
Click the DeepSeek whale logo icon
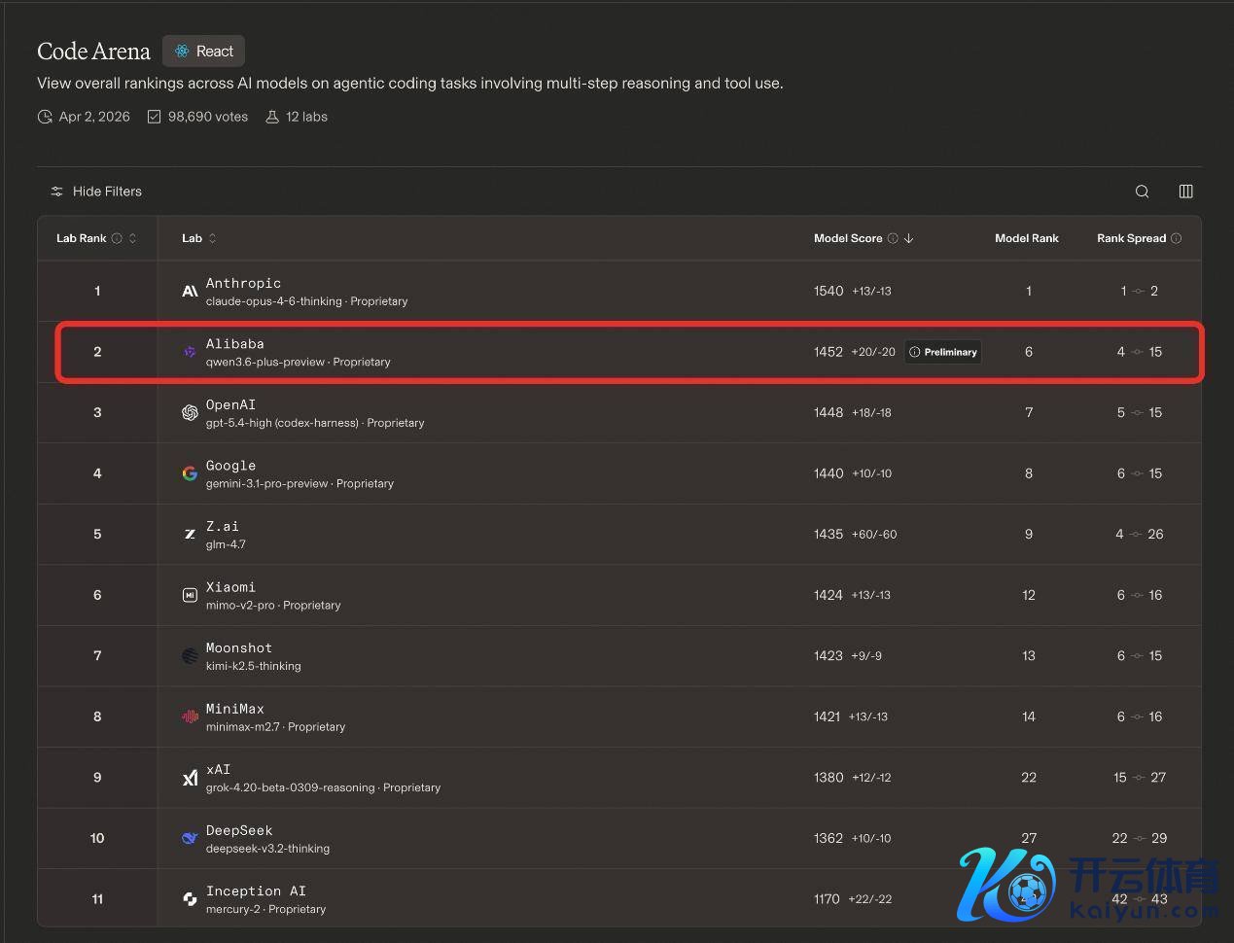pyautogui.click(x=190, y=838)
